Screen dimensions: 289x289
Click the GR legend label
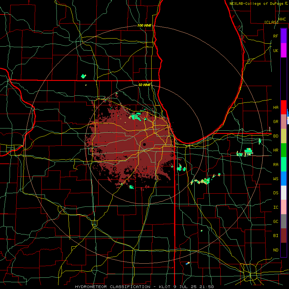pyautogui.click(x=276, y=122)
